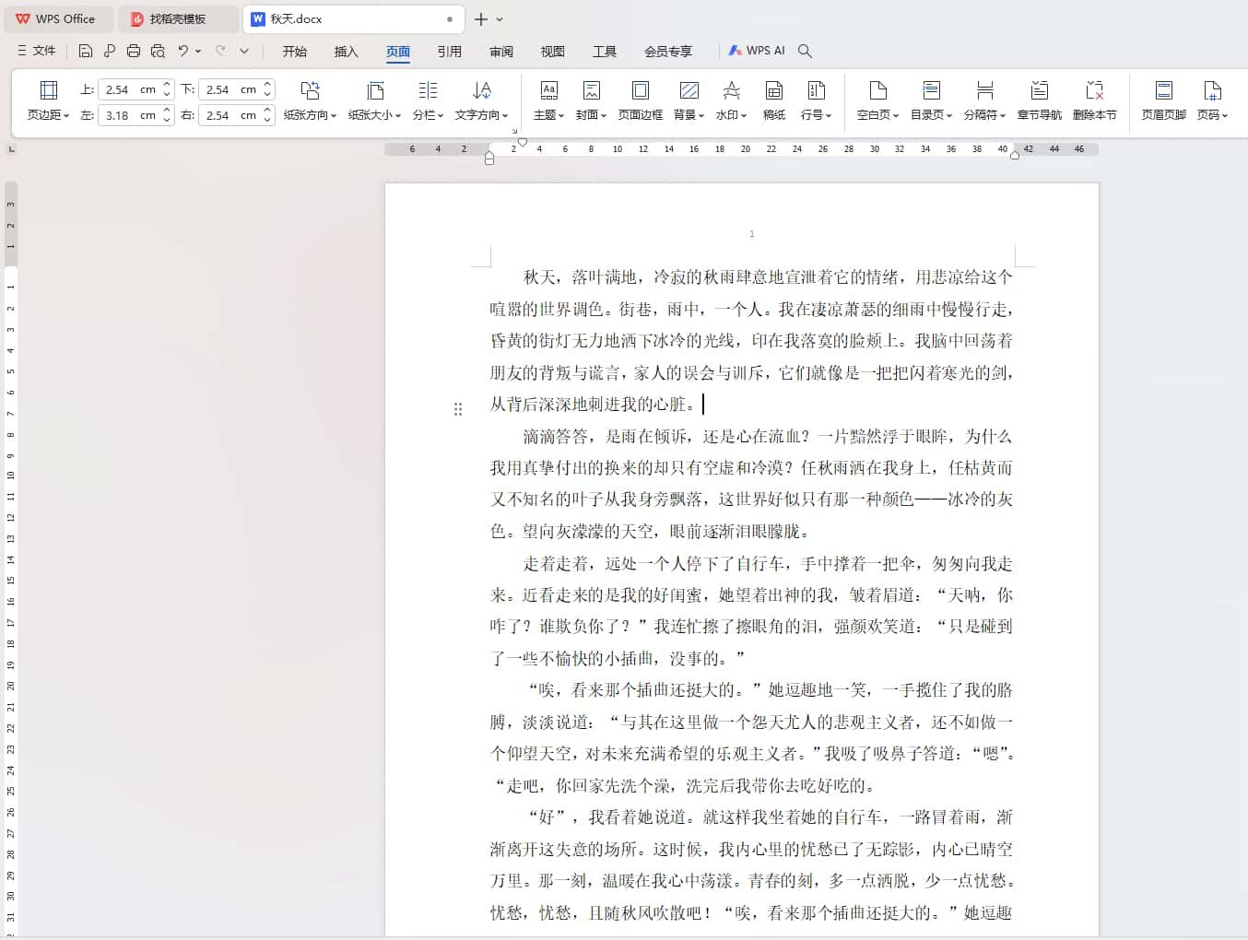
Task: Click the tab stop selector at ruler corner
Action: click(x=12, y=149)
